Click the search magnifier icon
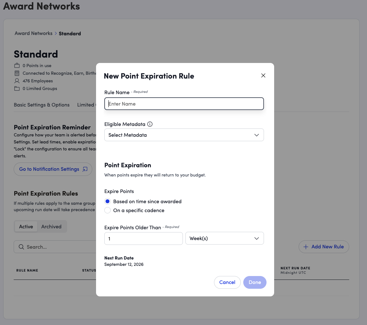The image size is (367, 325). tap(21, 247)
